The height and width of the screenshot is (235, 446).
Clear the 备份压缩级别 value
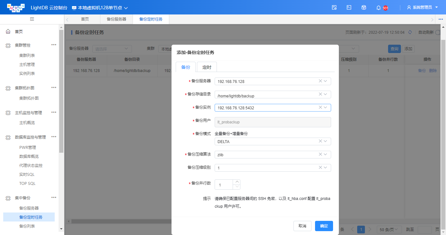pos(320,167)
